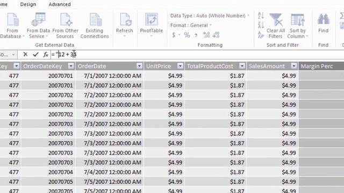Clear All Filters icon
Screen dimensions: 344x193
click(x=276, y=20)
